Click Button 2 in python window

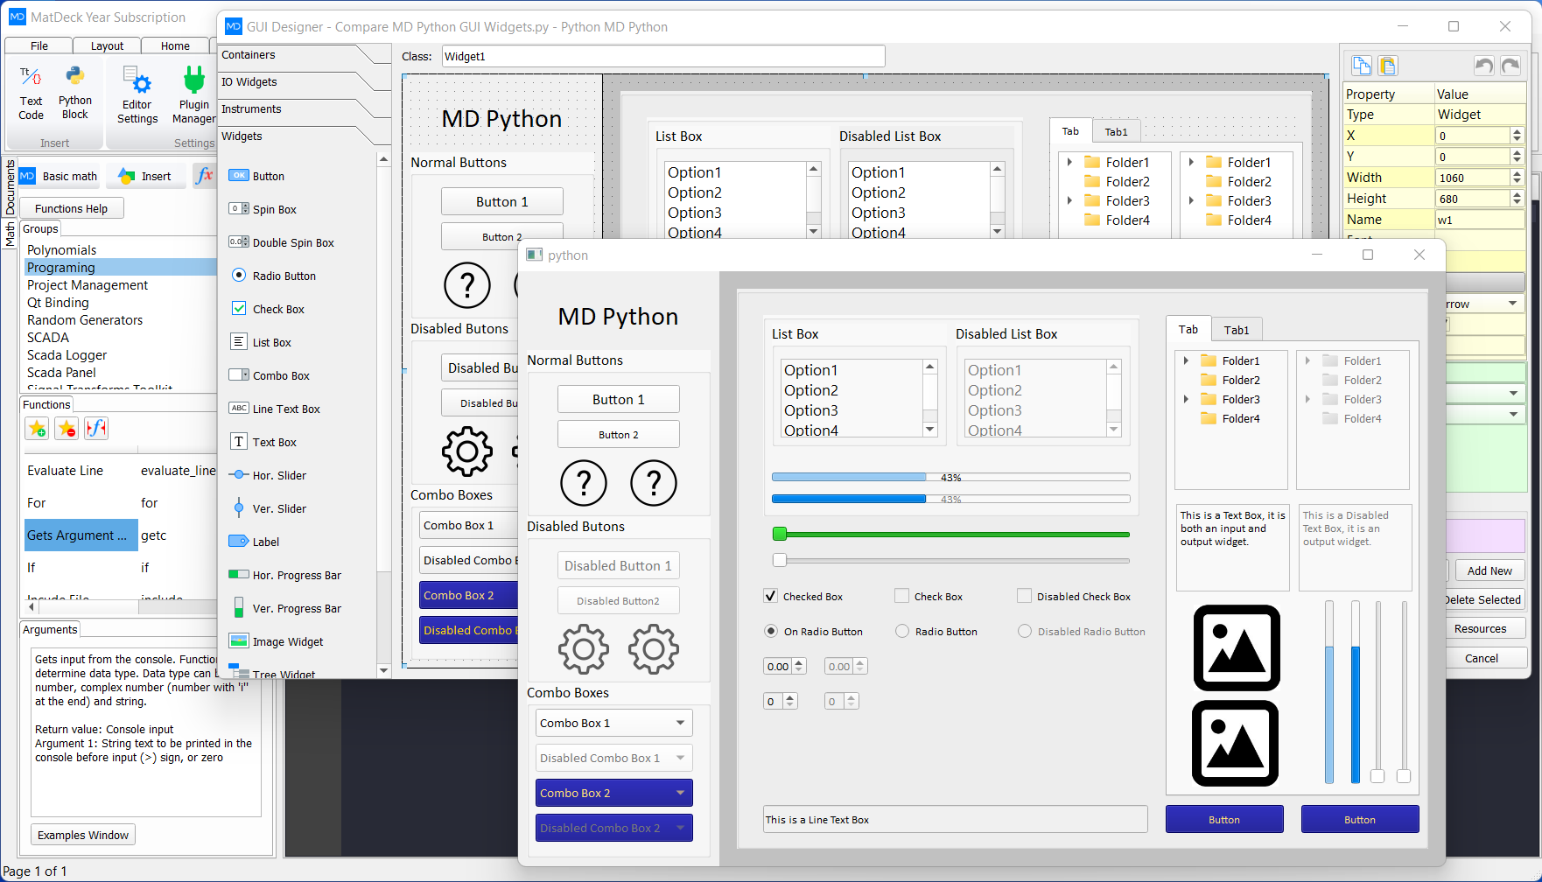[619, 435]
